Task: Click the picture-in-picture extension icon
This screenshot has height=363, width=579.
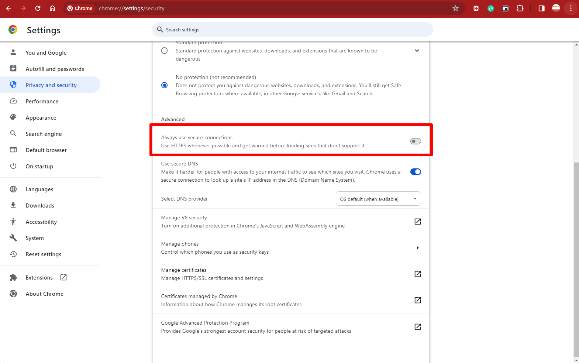Action: (505, 8)
